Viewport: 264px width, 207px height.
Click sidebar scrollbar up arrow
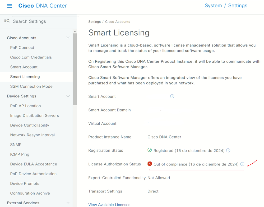tap(75, 31)
